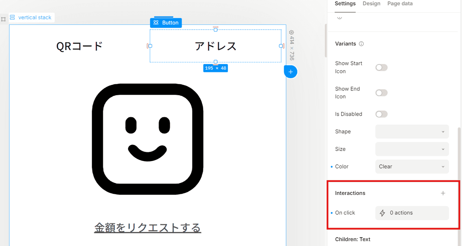
Task: Open the Color dropdown showing Clear
Action: pyautogui.click(x=412, y=166)
